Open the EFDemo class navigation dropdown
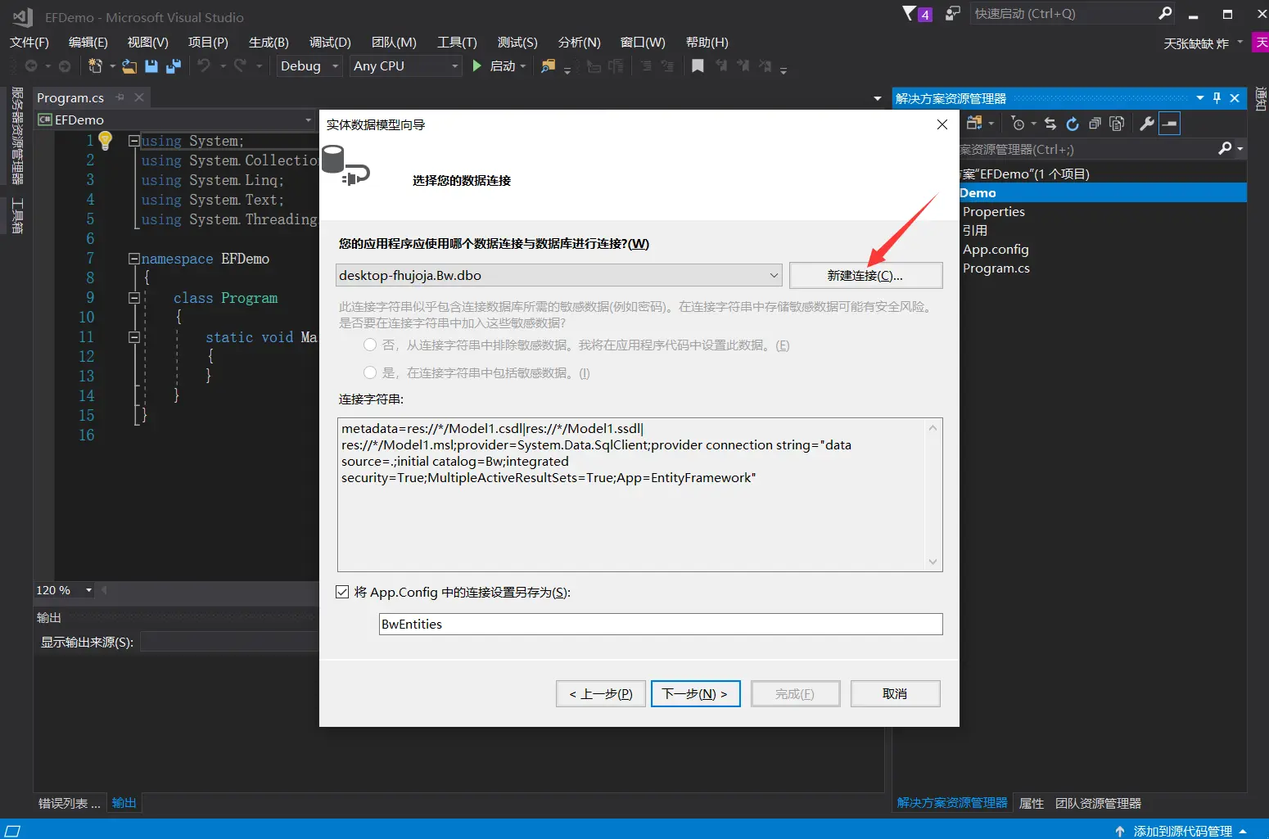Viewport: 1269px width, 839px height. 175,120
